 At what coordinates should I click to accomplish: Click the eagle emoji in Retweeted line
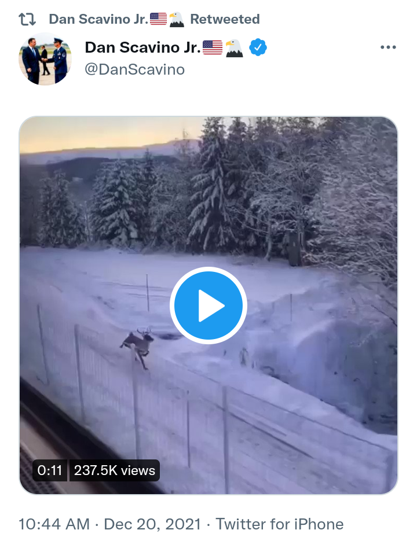click(x=176, y=19)
